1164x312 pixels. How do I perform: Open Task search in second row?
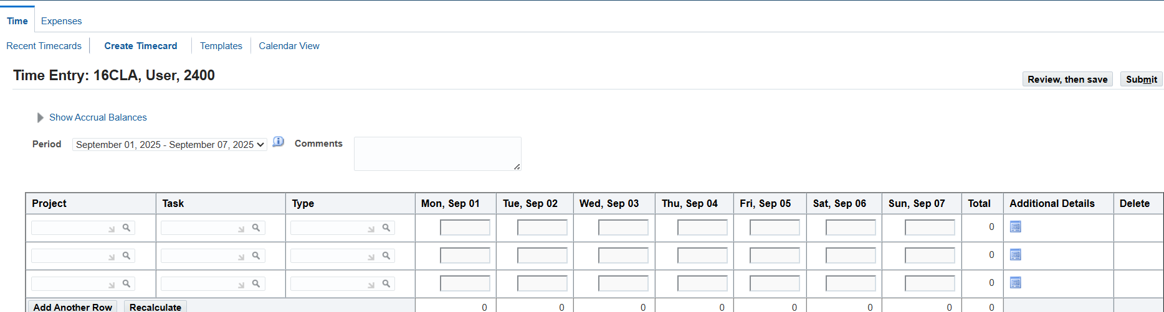255,255
